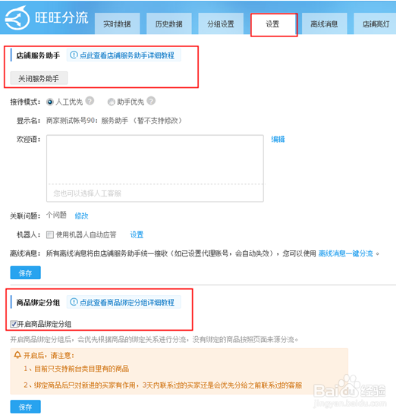Click 编辑 link beside welcome message
This screenshot has height=418, width=409.
(x=278, y=139)
